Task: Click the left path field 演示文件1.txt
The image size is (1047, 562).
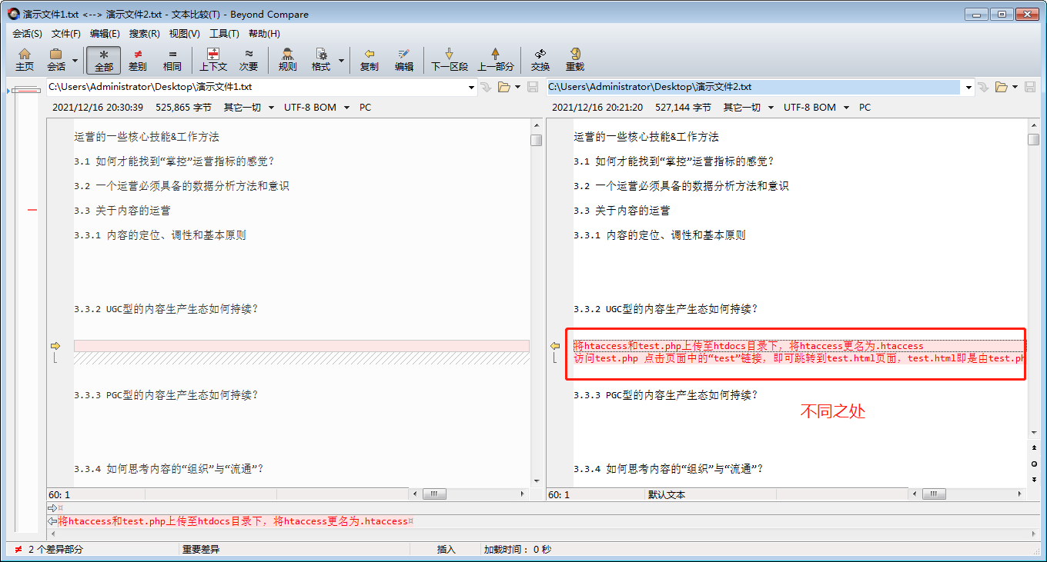Action: [256, 87]
